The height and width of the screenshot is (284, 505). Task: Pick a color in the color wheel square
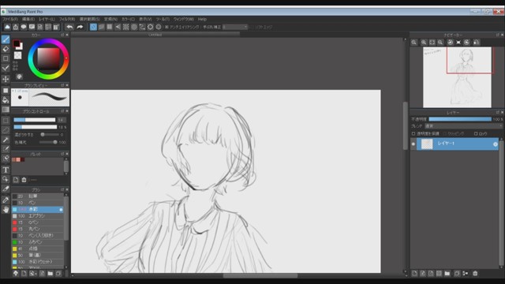tap(49, 58)
